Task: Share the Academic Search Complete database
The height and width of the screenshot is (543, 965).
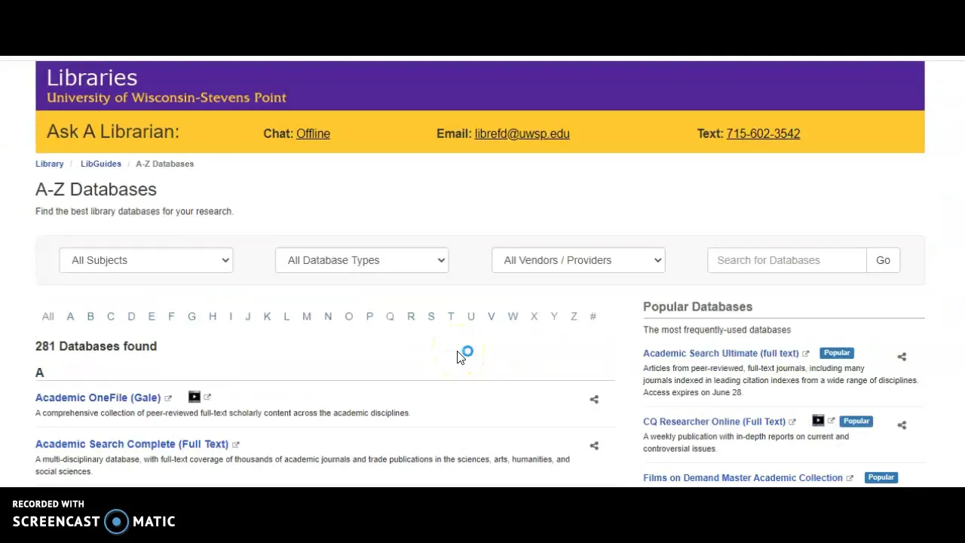Action: (594, 446)
